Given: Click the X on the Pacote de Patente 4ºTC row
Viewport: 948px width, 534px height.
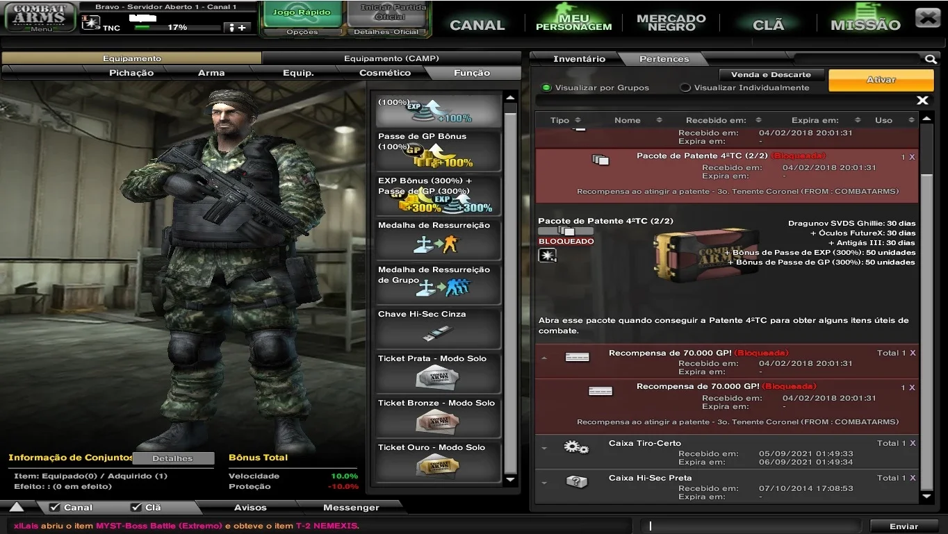Looking at the screenshot, I should pos(913,157).
